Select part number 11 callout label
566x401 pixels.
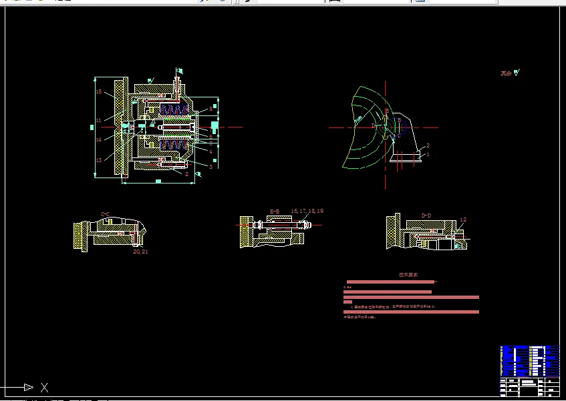click(x=98, y=120)
